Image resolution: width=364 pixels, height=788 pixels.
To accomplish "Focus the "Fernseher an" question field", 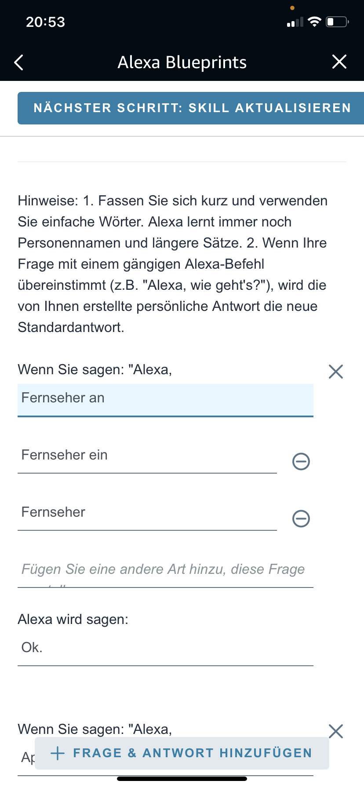I will 165,399.
